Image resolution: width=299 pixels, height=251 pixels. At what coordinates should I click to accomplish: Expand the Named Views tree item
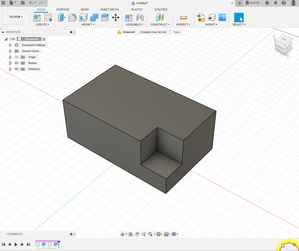[x=10, y=51]
